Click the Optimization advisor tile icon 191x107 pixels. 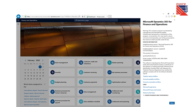(110, 82)
